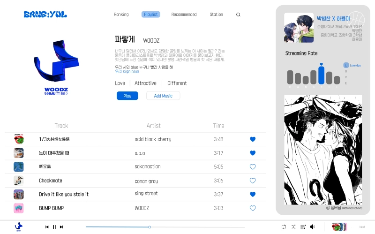Open the Recommended tab

[184, 15]
